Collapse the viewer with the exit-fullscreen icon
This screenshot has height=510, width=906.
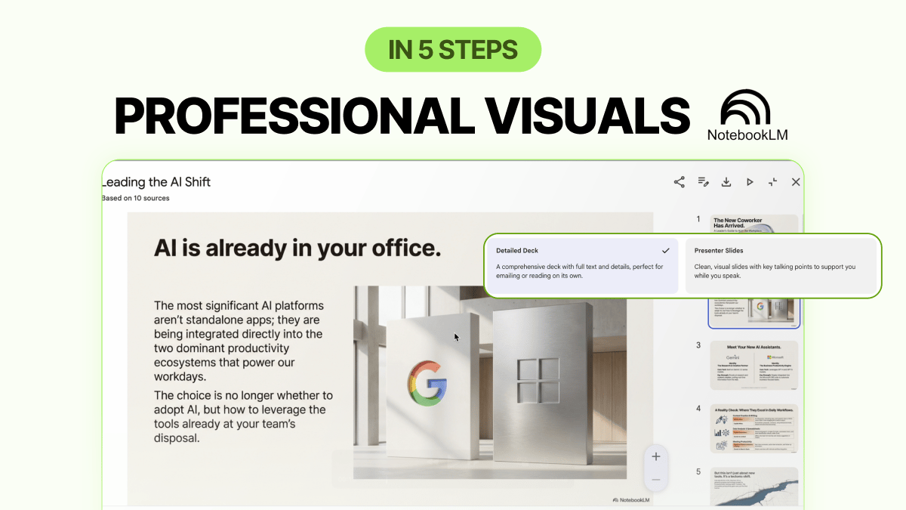(772, 182)
